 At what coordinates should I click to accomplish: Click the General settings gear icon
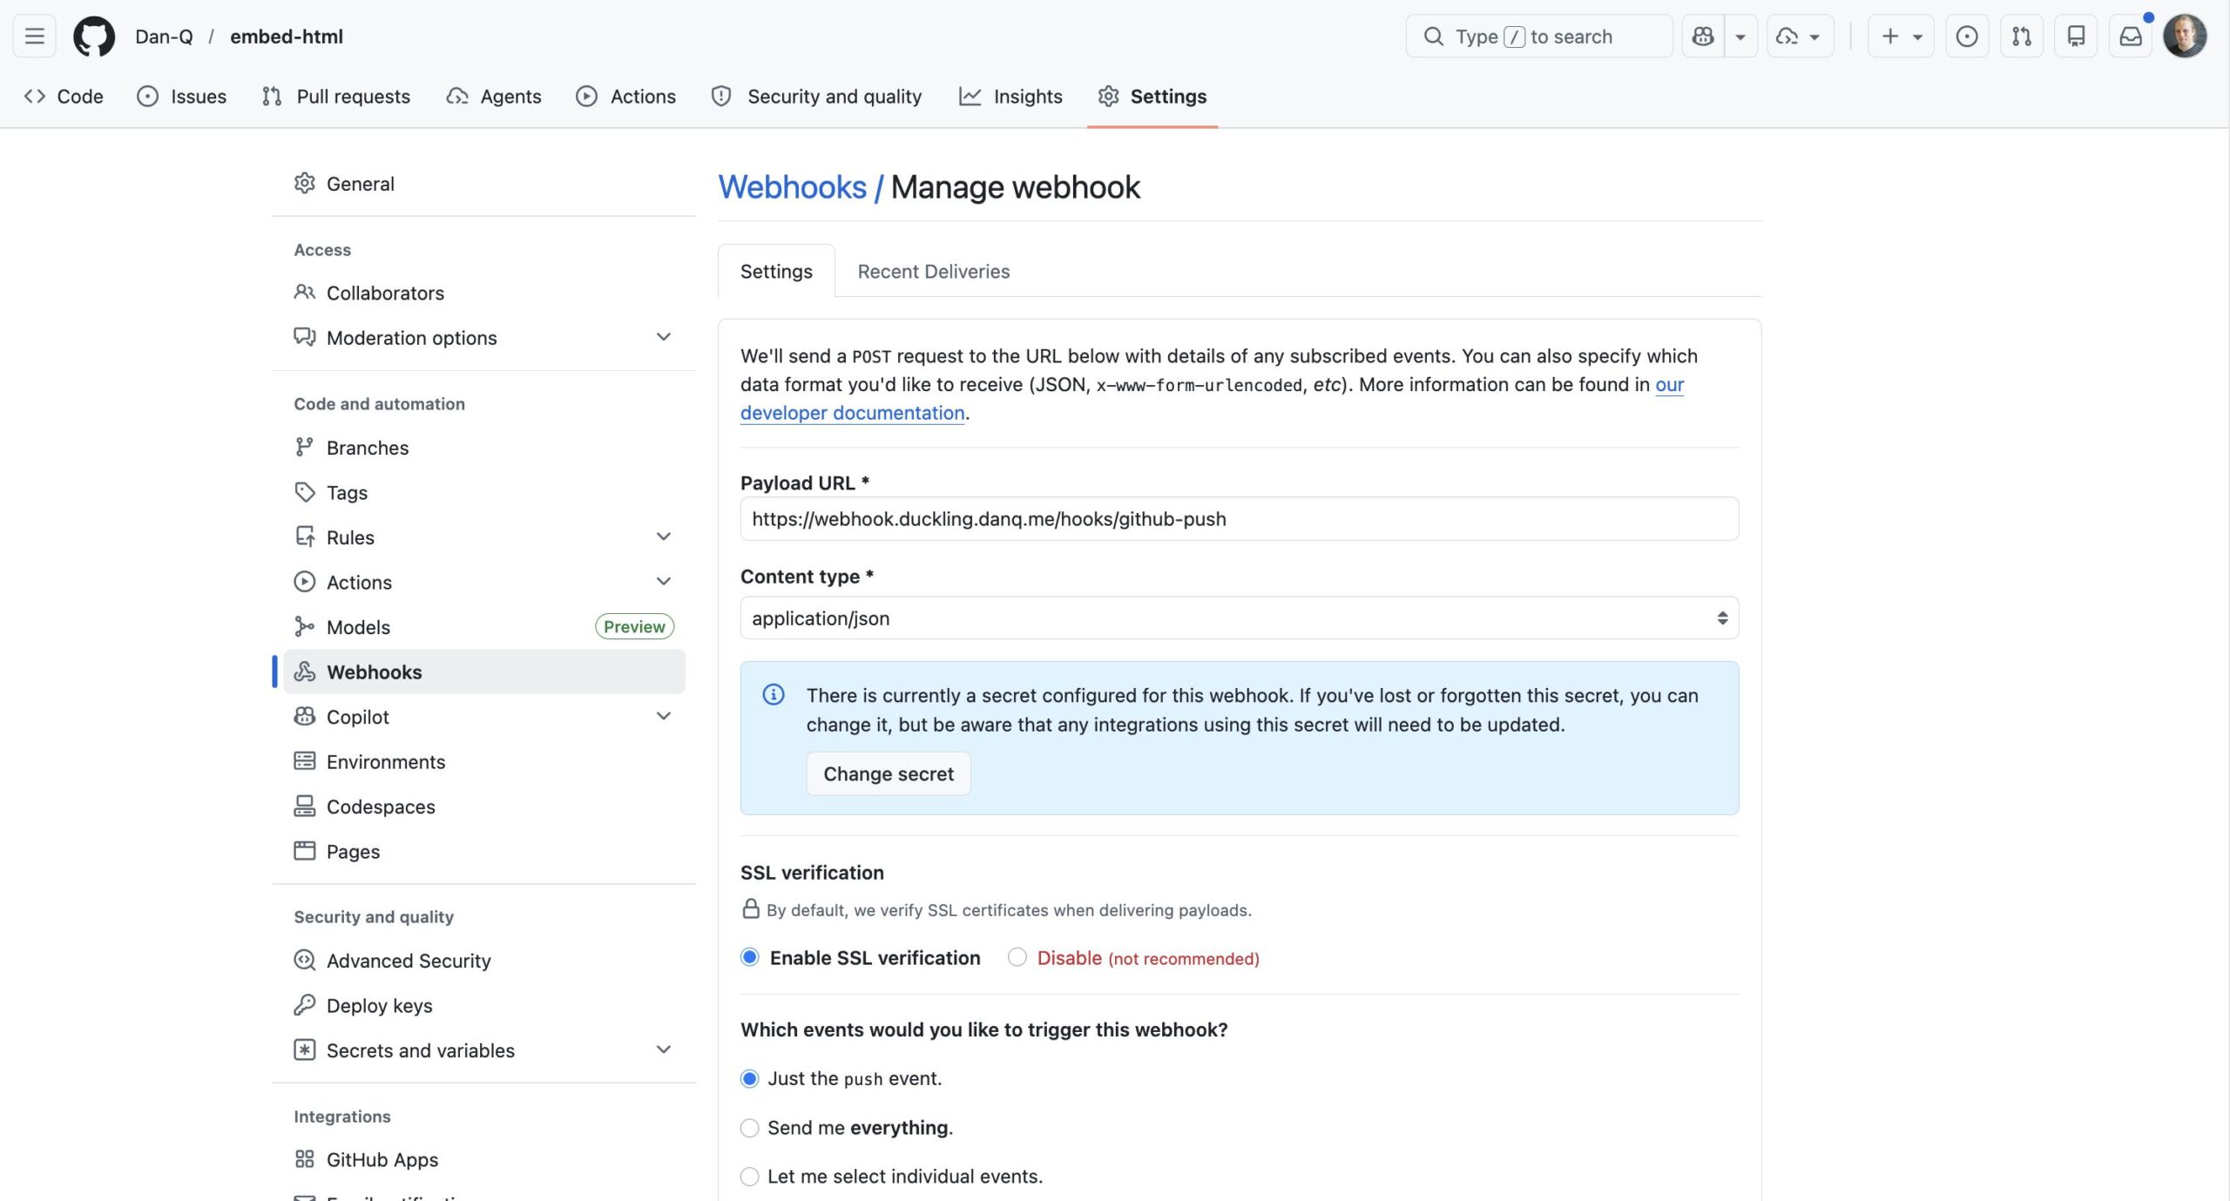tap(304, 183)
